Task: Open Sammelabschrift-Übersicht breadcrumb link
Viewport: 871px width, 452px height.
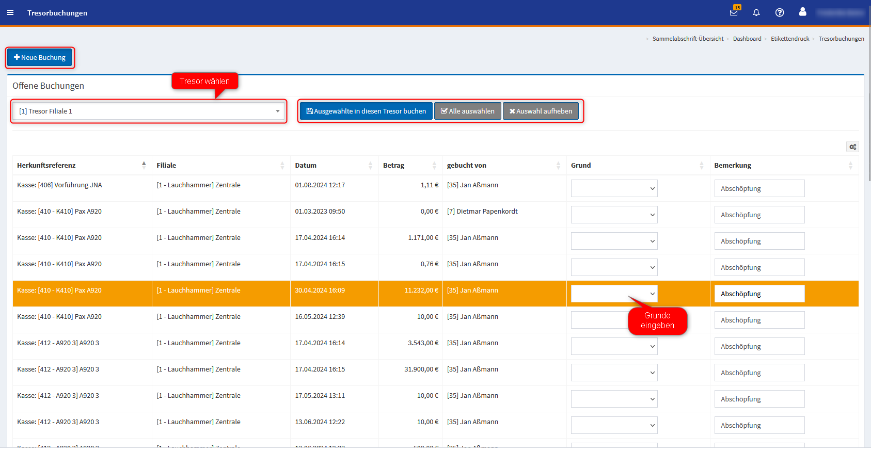Action: [x=688, y=39]
